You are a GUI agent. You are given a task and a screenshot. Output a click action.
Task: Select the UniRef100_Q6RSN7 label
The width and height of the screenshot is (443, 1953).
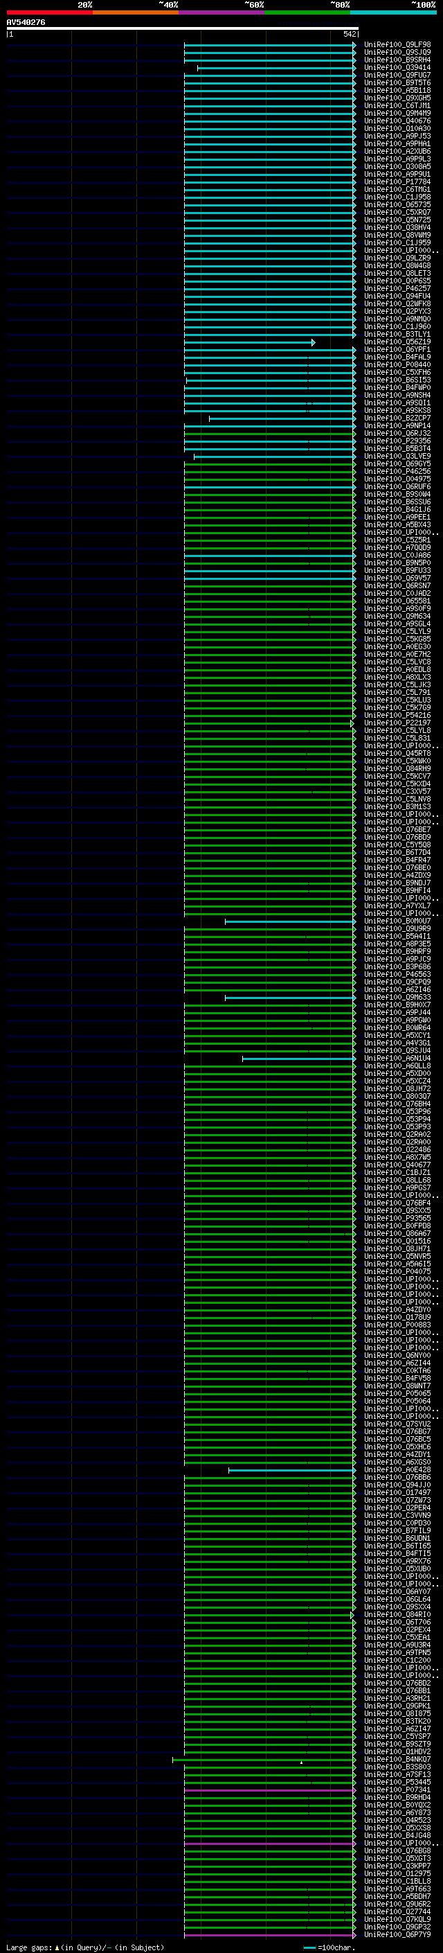pos(397,586)
